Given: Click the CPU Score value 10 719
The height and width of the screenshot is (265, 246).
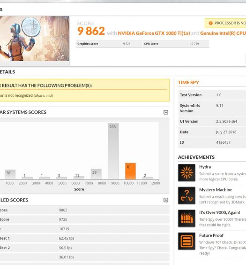Looking at the screenshot, I should point(194,44).
